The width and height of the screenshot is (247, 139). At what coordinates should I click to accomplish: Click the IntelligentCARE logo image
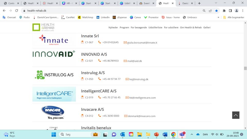[54, 94]
